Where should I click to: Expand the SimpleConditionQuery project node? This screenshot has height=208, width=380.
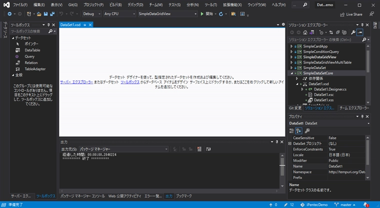click(291, 51)
